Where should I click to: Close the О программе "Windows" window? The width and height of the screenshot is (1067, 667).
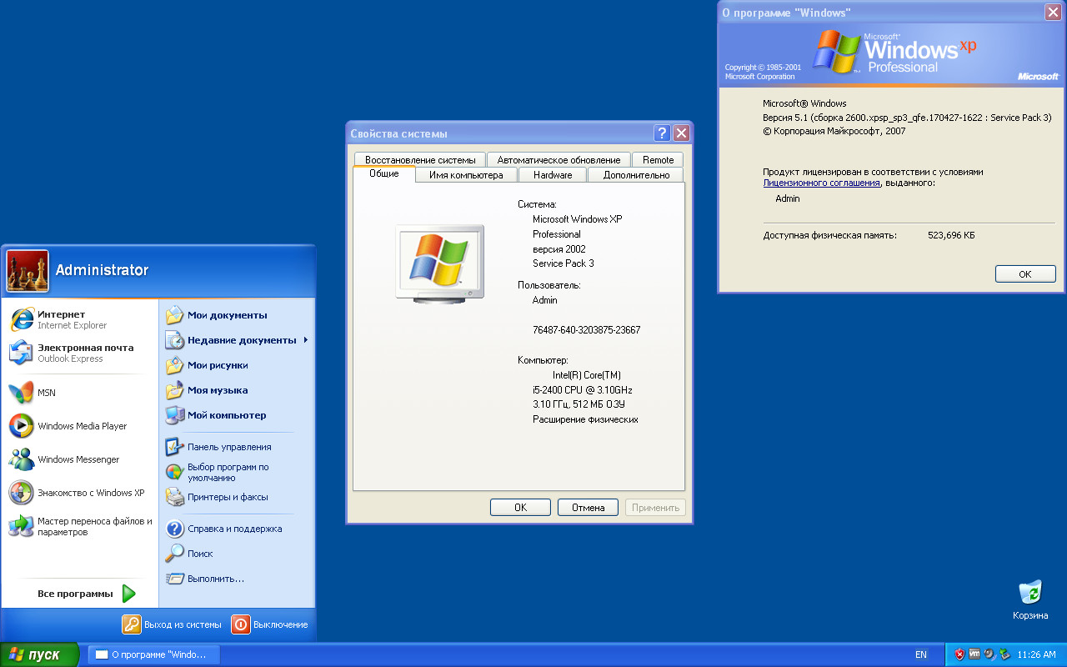tap(1053, 13)
